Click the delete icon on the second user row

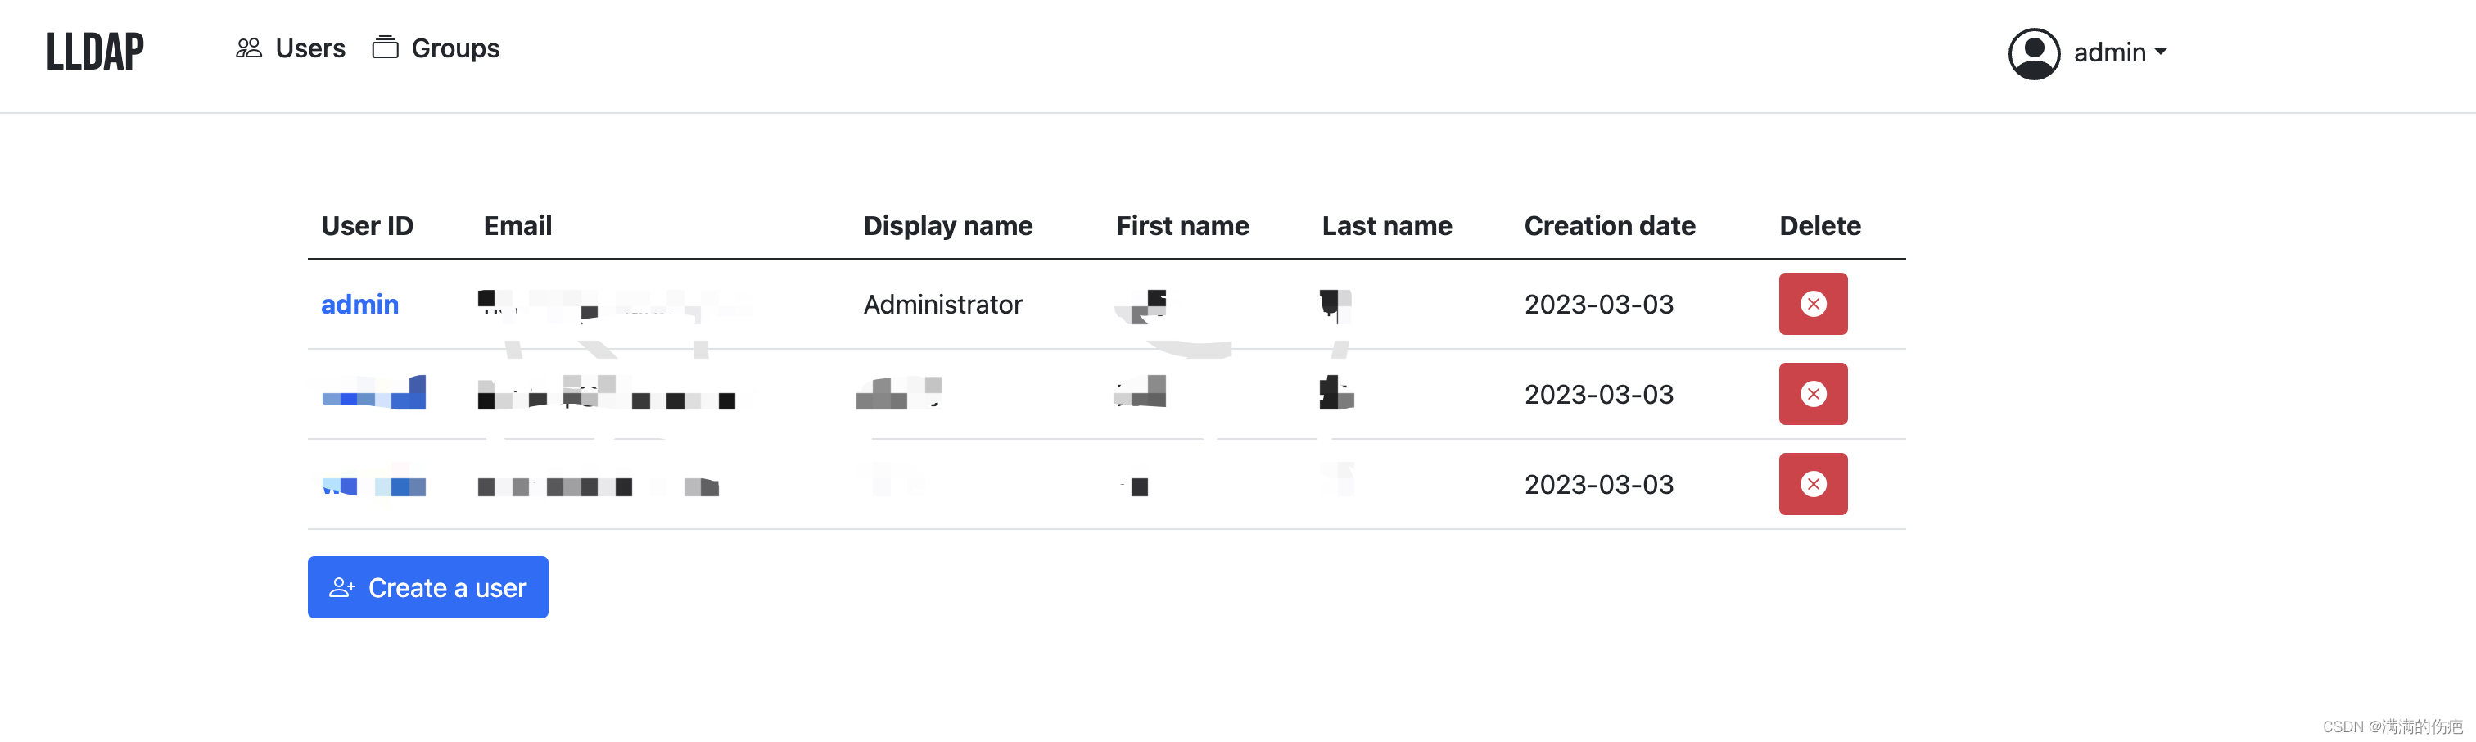(x=1813, y=393)
